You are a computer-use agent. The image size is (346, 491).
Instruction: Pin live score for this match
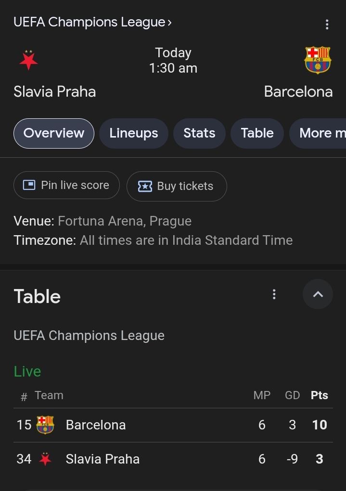pyautogui.click(x=66, y=185)
